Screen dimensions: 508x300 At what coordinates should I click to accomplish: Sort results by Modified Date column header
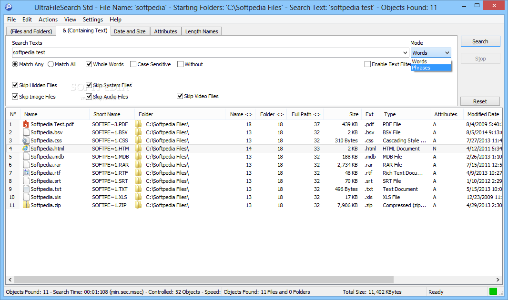483,114
